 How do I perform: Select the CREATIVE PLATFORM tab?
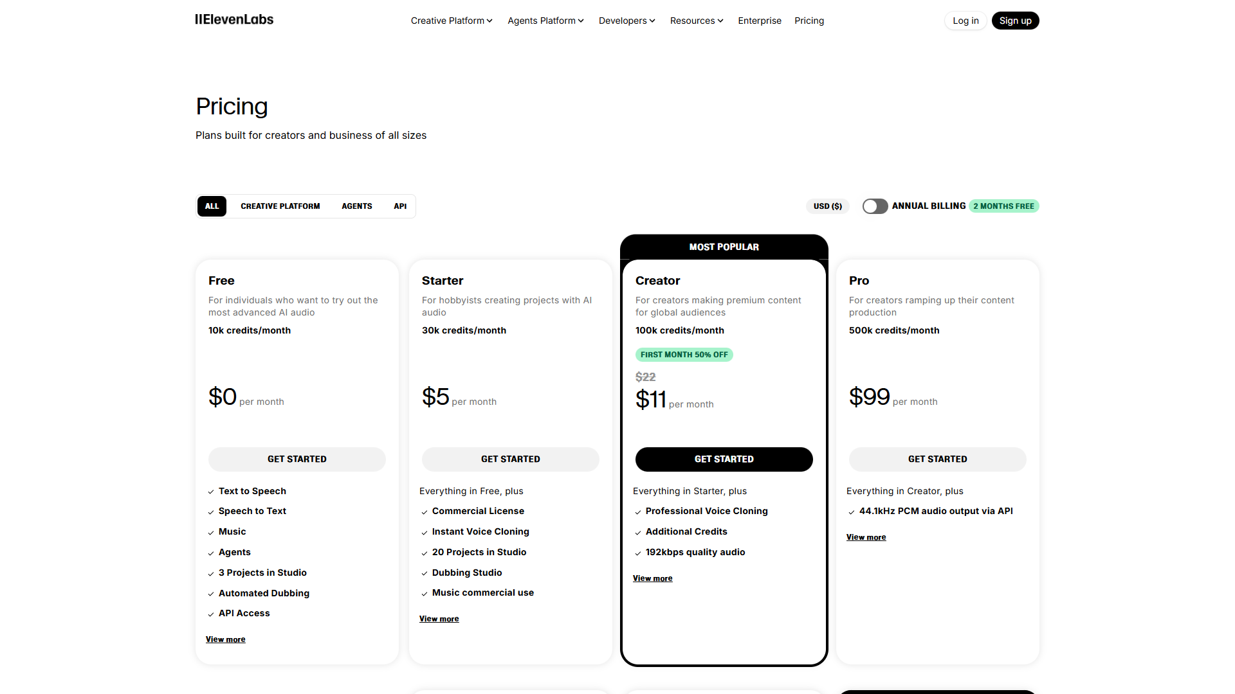pos(280,206)
